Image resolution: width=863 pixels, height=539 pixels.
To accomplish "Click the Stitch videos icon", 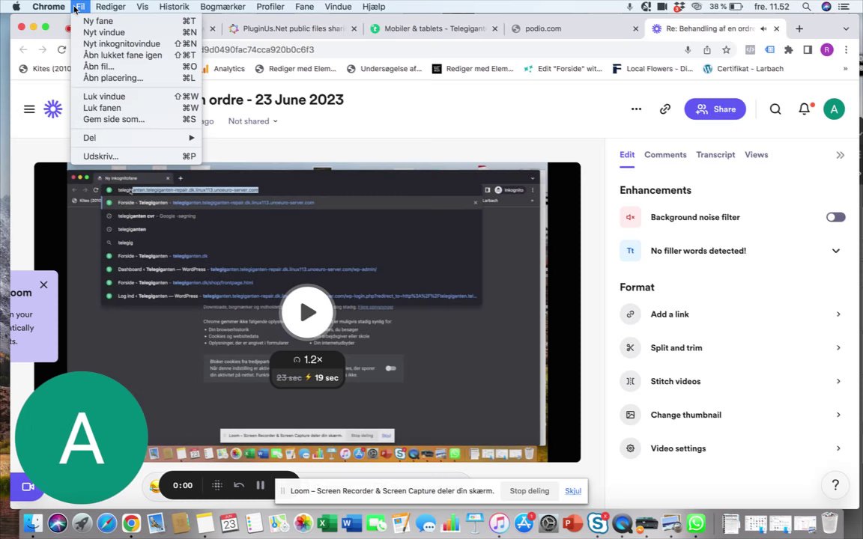I will click(x=630, y=381).
